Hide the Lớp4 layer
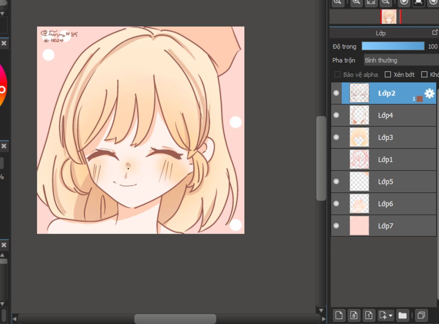The image size is (439, 324). (336, 115)
